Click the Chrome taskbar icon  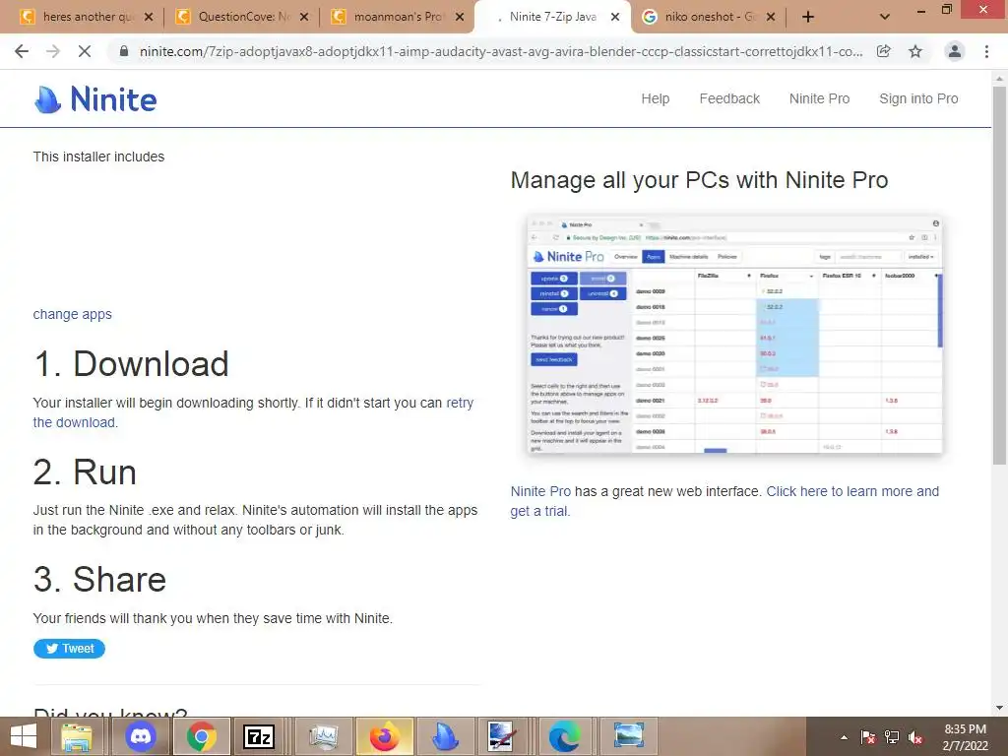201,736
